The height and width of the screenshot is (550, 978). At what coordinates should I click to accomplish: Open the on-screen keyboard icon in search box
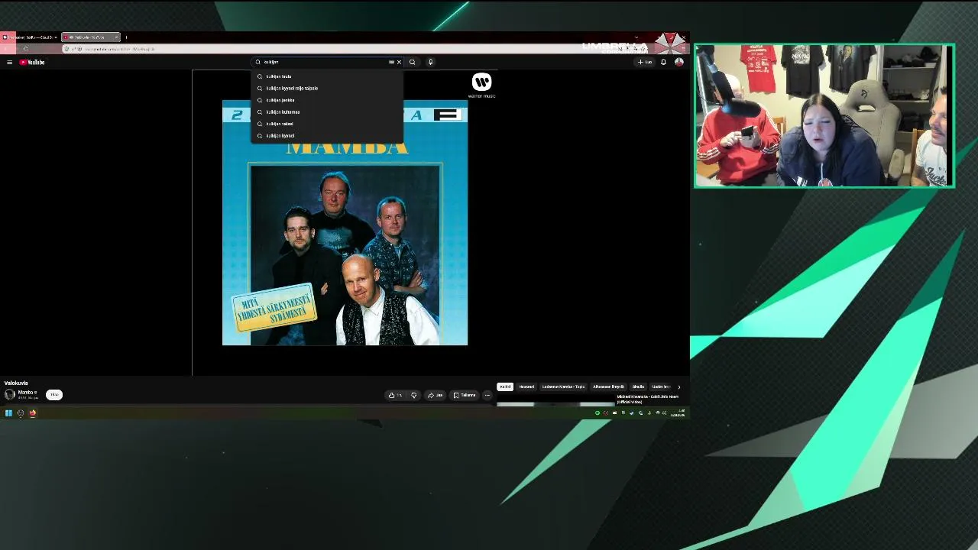click(391, 62)
